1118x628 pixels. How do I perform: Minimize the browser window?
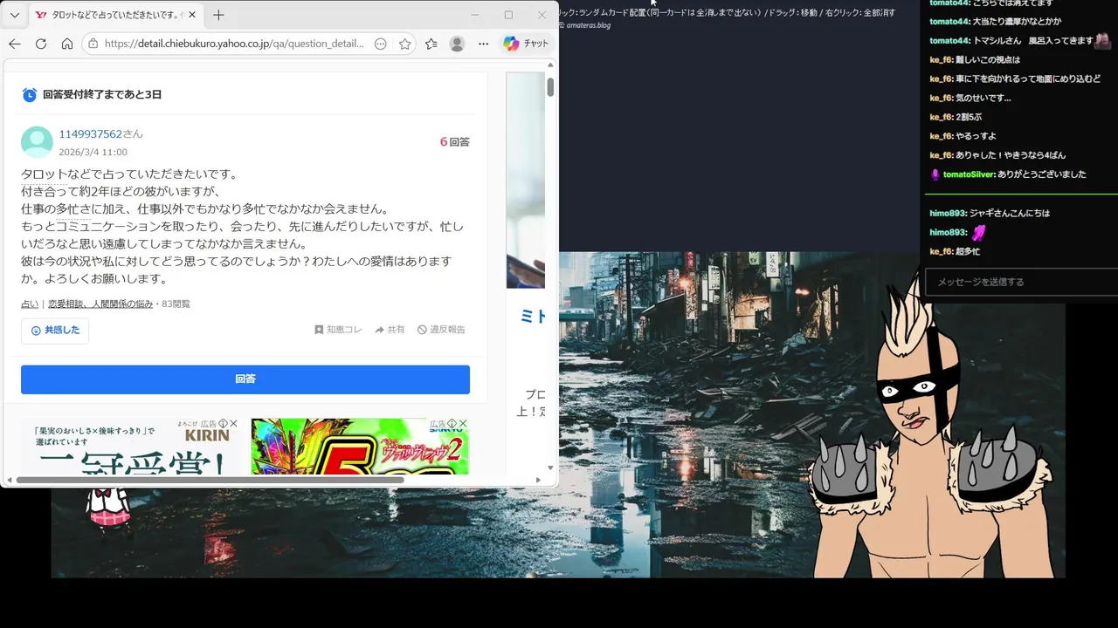[x=475, y=15]
